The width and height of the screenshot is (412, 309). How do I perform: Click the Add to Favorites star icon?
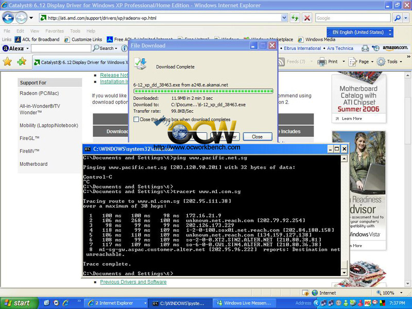point(22,62)
